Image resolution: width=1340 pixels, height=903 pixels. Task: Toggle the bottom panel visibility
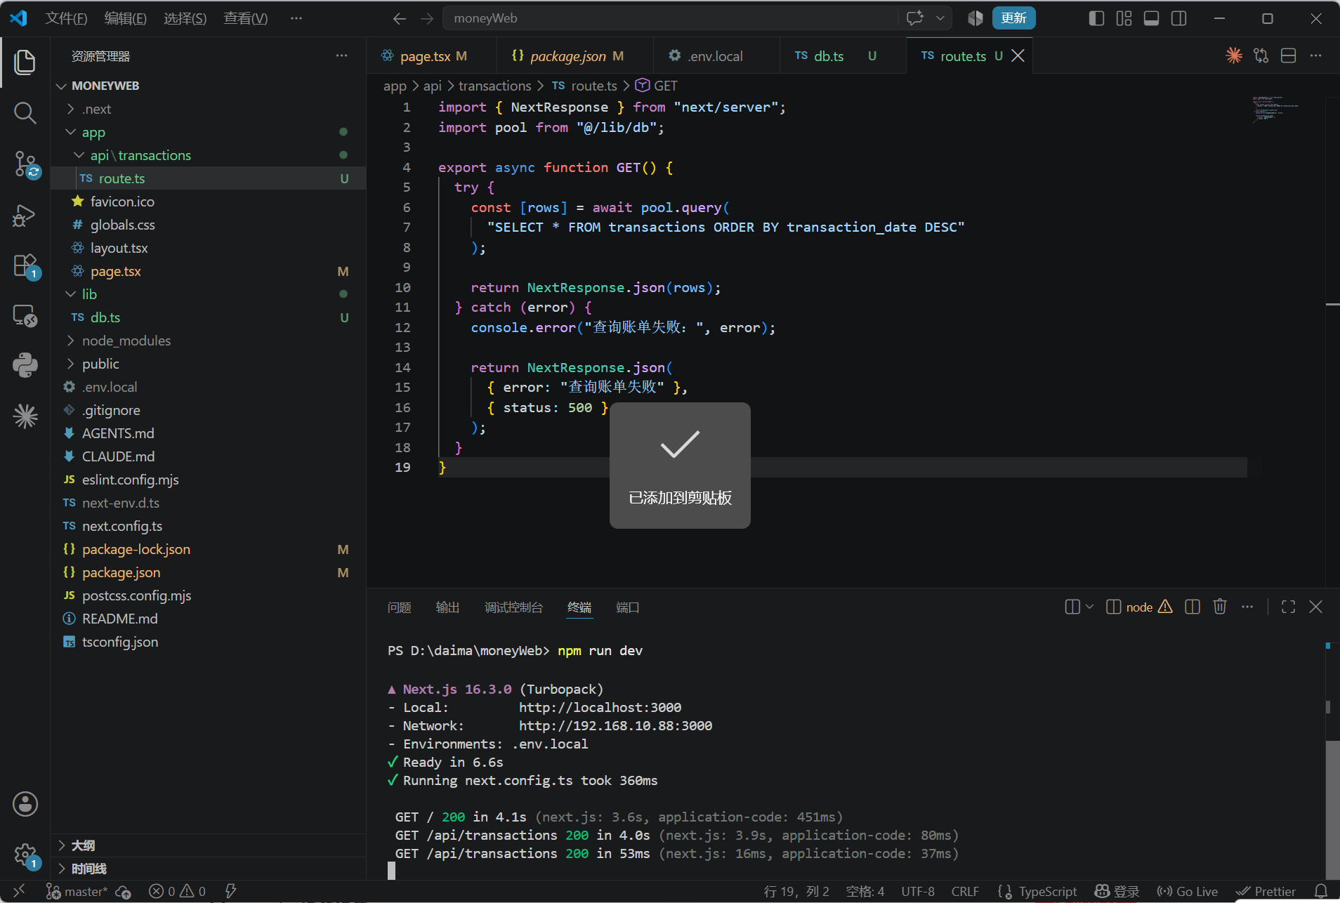tap(1151, 18)
